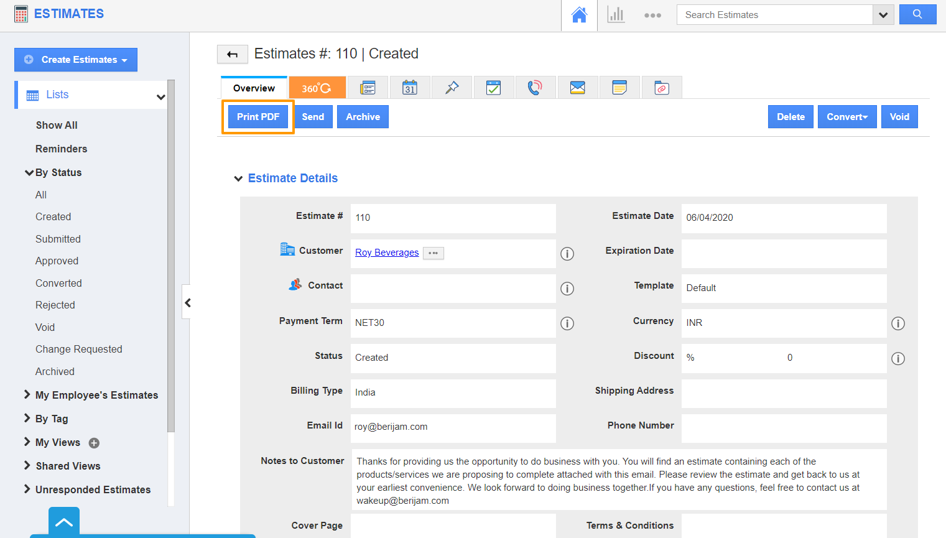Collapse the Lists section chevron
The height and width of the screenshot is (538, 946).
point(161,97)
